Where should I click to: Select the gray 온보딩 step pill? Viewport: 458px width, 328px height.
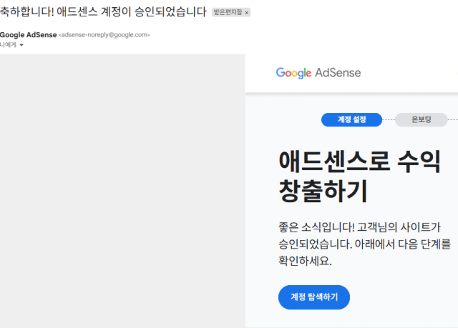click(x=422, y=119)
